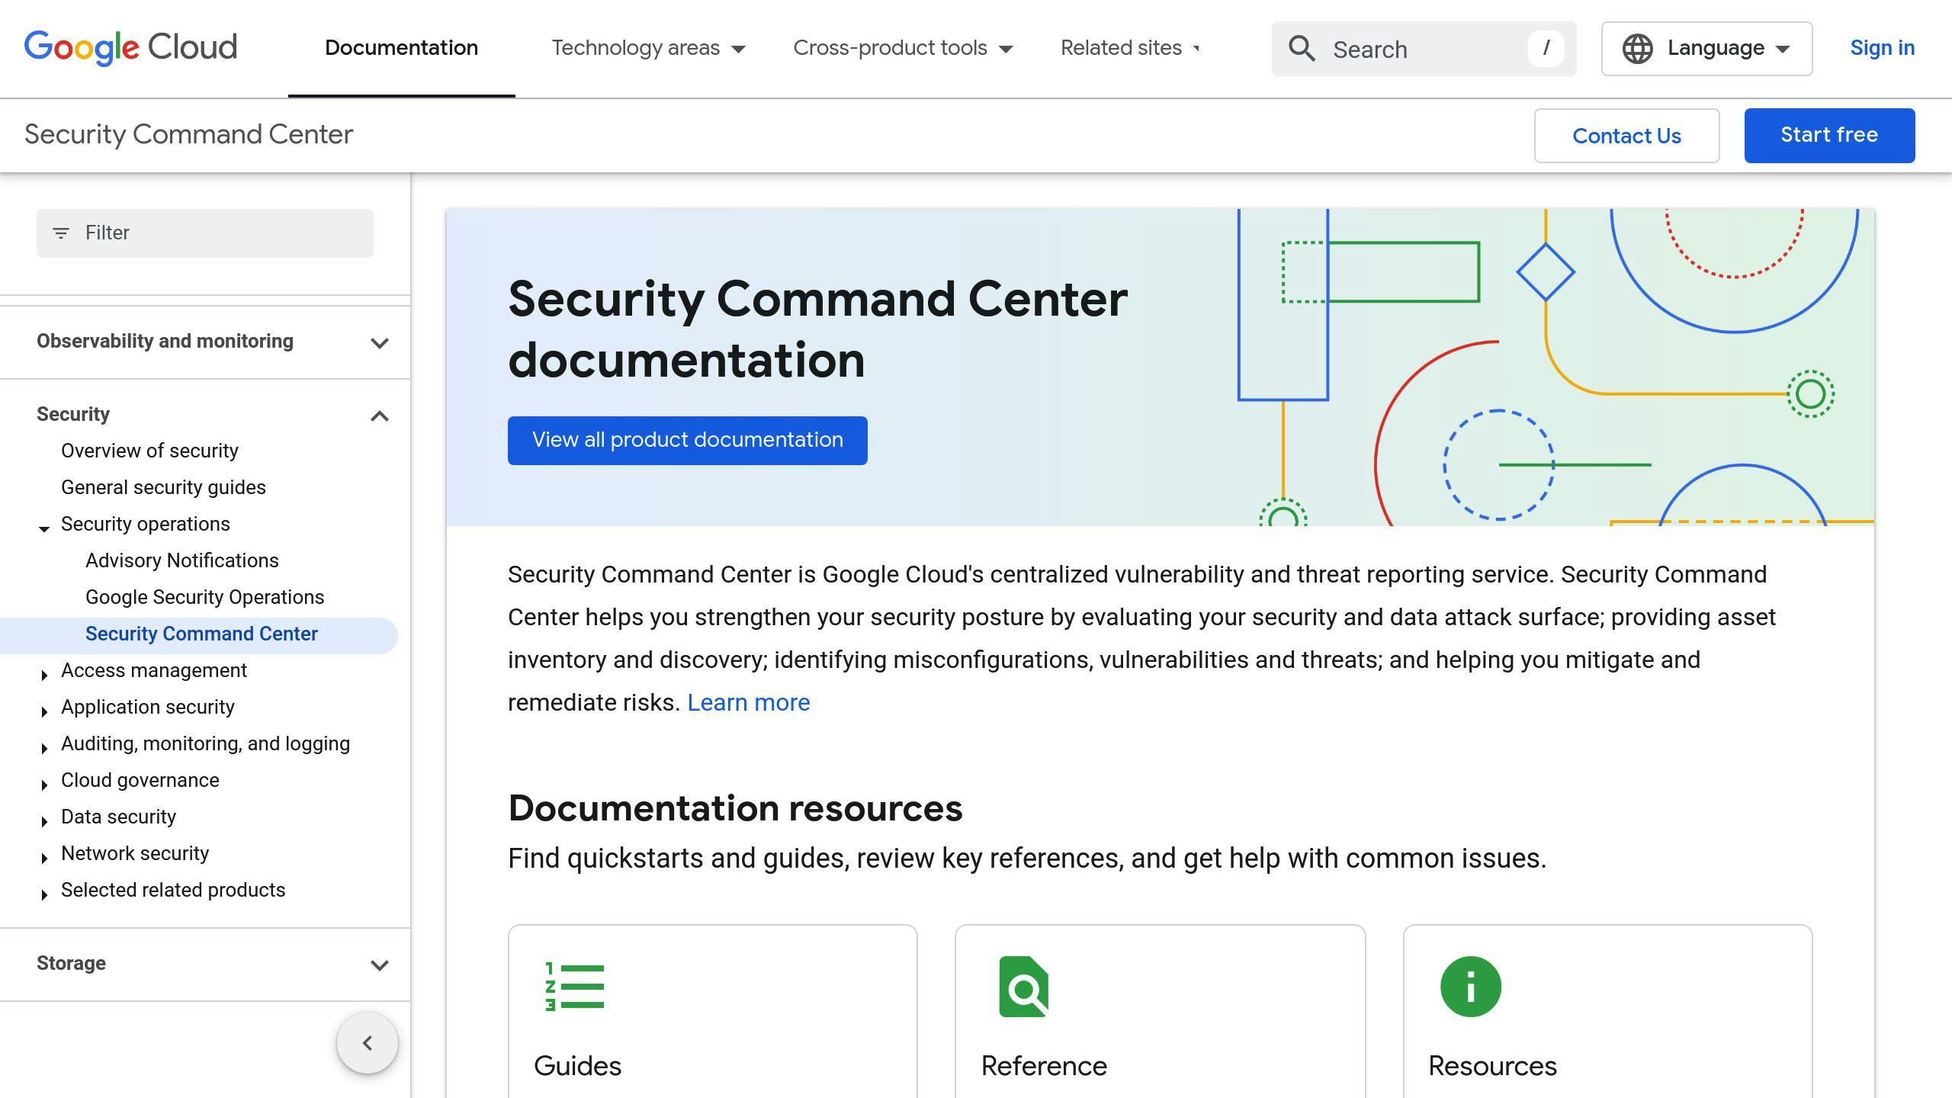The image size is (1952, 1098).
Task: Open General security guides
Action: pos(163,487)
